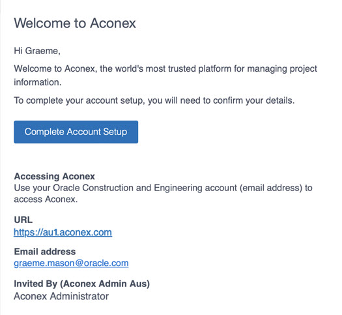Click the Oracle Construction and Engineering text

pyautogui.click(x=145, y=188)
